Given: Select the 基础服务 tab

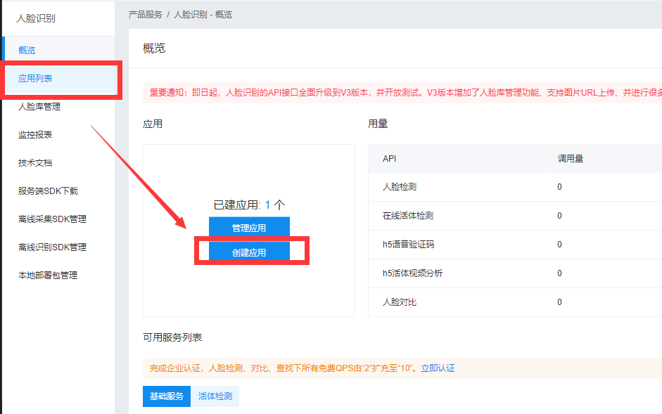Looking at the screenshot, I should coord(166,396).
